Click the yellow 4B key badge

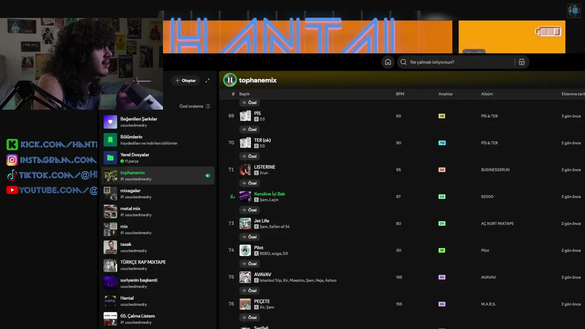(x=441, y=116)
